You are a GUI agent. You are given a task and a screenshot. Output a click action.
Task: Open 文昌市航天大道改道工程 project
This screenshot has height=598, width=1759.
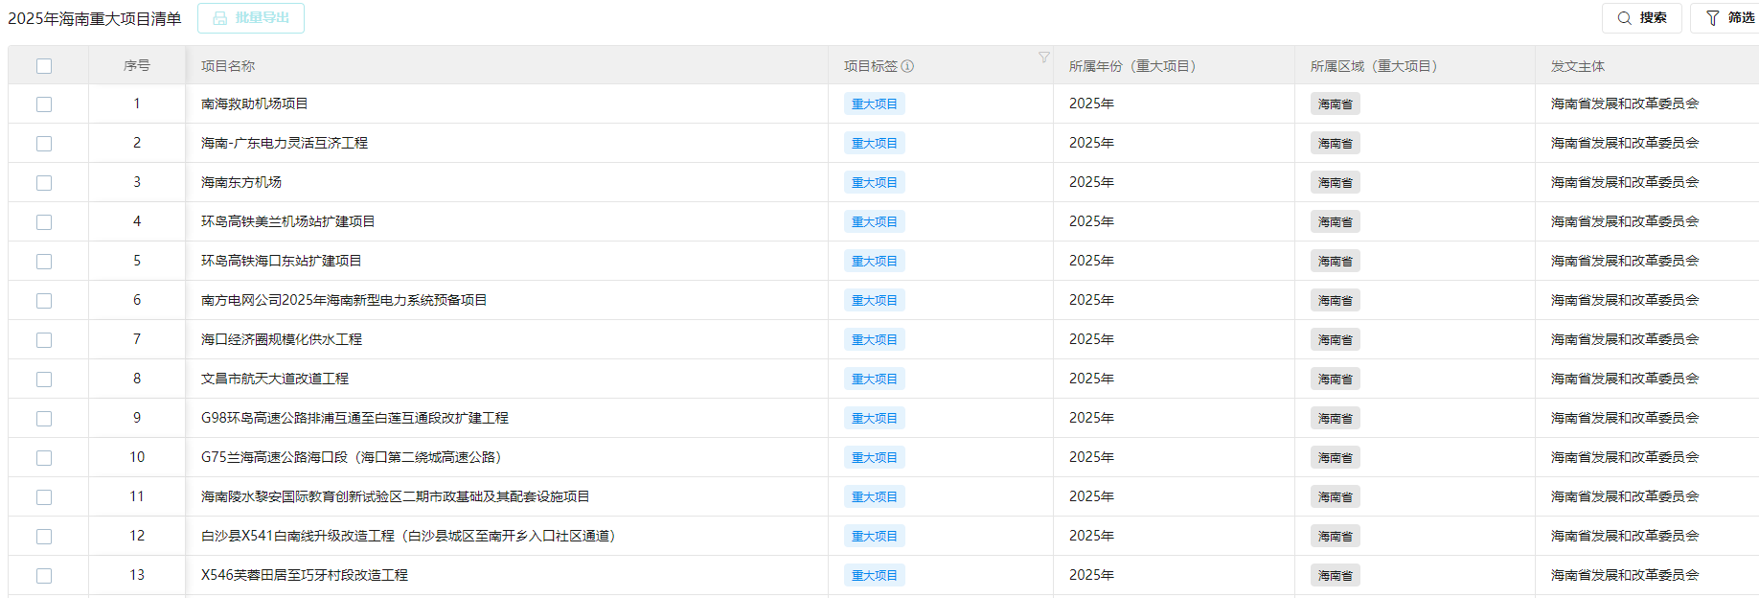(x=275, y=379)
